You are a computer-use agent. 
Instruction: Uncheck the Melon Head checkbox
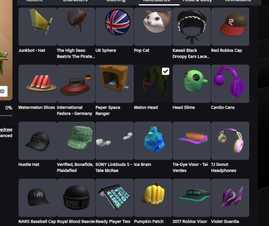166,71
